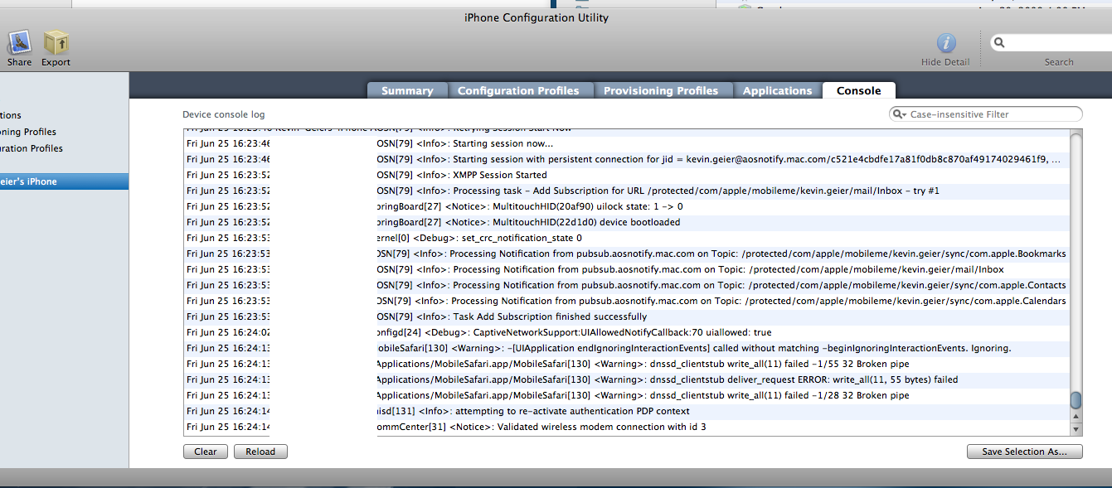The width and height of the screenshot is (1112, 488).
Task: Focus the Case-insensitive Filter field
Action: coord(986,114)
